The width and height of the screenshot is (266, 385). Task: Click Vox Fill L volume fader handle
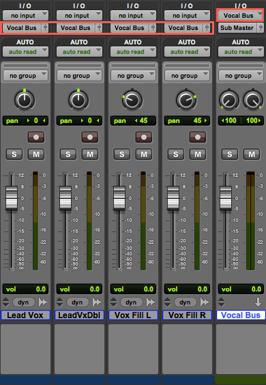click(x=119, y=198)
